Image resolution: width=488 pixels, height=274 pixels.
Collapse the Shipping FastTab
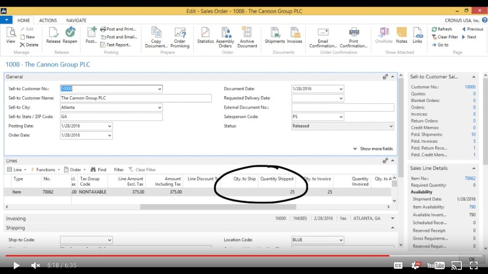(x=393, y=228)
